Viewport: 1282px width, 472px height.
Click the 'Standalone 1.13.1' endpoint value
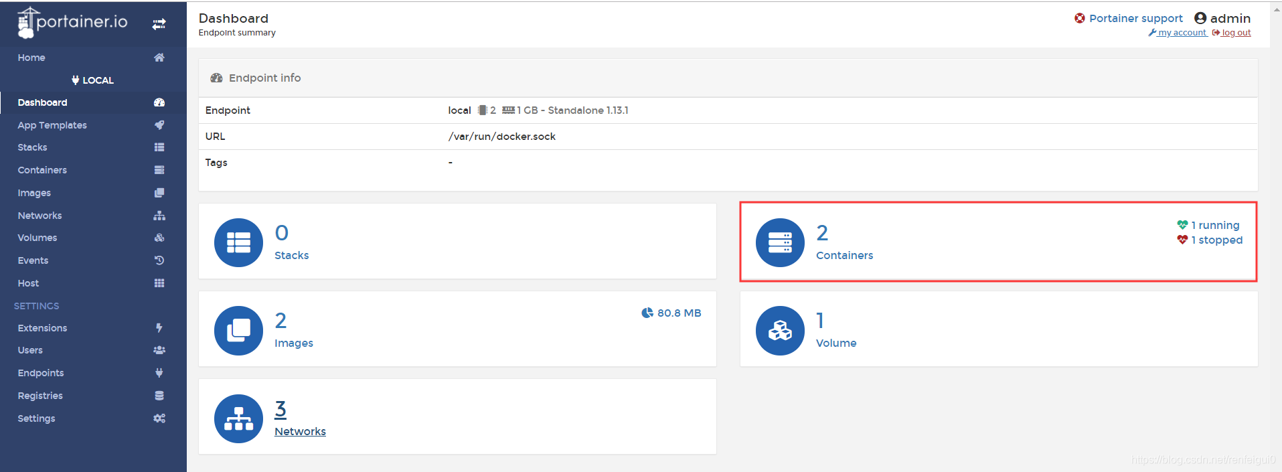coord(588,110)
